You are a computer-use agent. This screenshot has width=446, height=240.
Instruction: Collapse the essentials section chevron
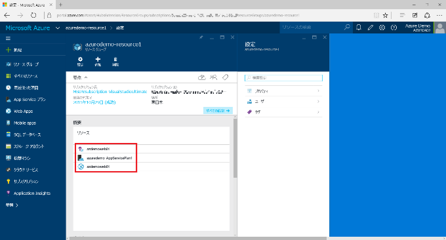pos(86,77)
